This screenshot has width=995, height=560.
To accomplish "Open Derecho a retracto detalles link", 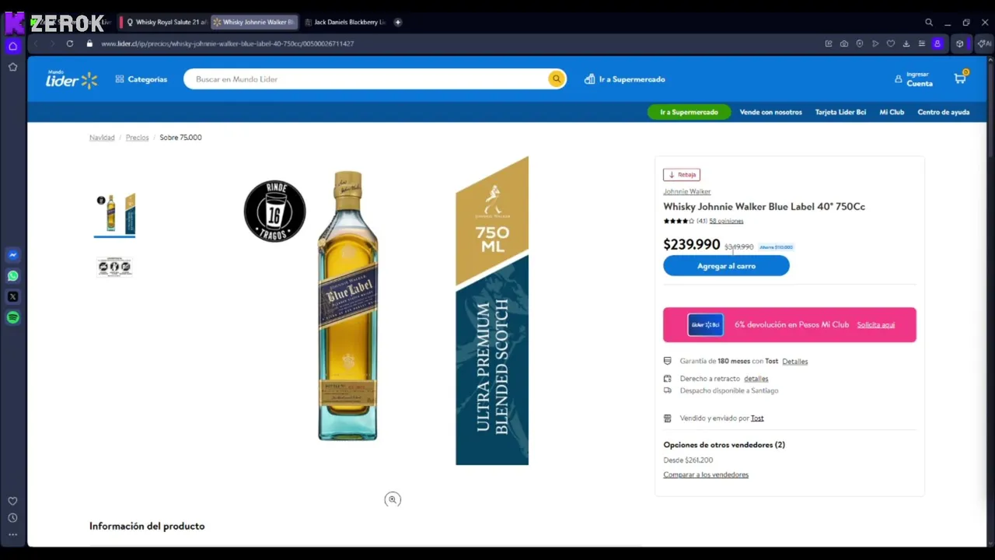I will [x=756, y=379].
